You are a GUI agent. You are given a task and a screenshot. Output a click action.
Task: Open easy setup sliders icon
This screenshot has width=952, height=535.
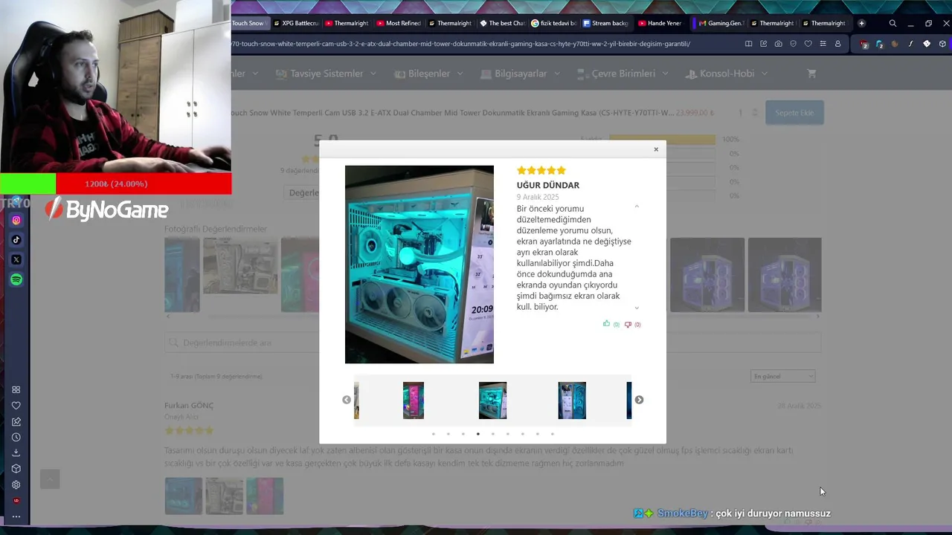tap(823, 44)
